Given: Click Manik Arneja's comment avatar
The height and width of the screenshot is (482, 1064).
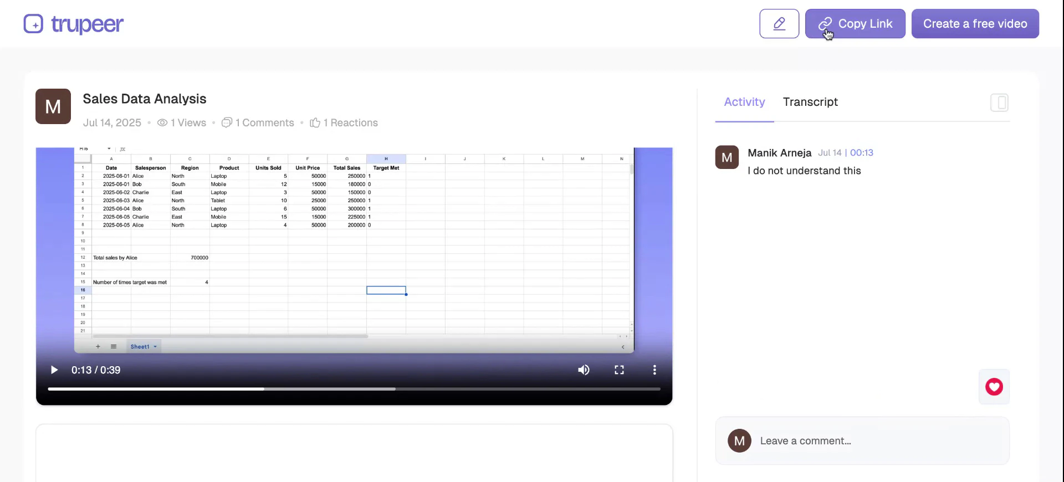Looking at the screenshot, I should coord(727,157).
